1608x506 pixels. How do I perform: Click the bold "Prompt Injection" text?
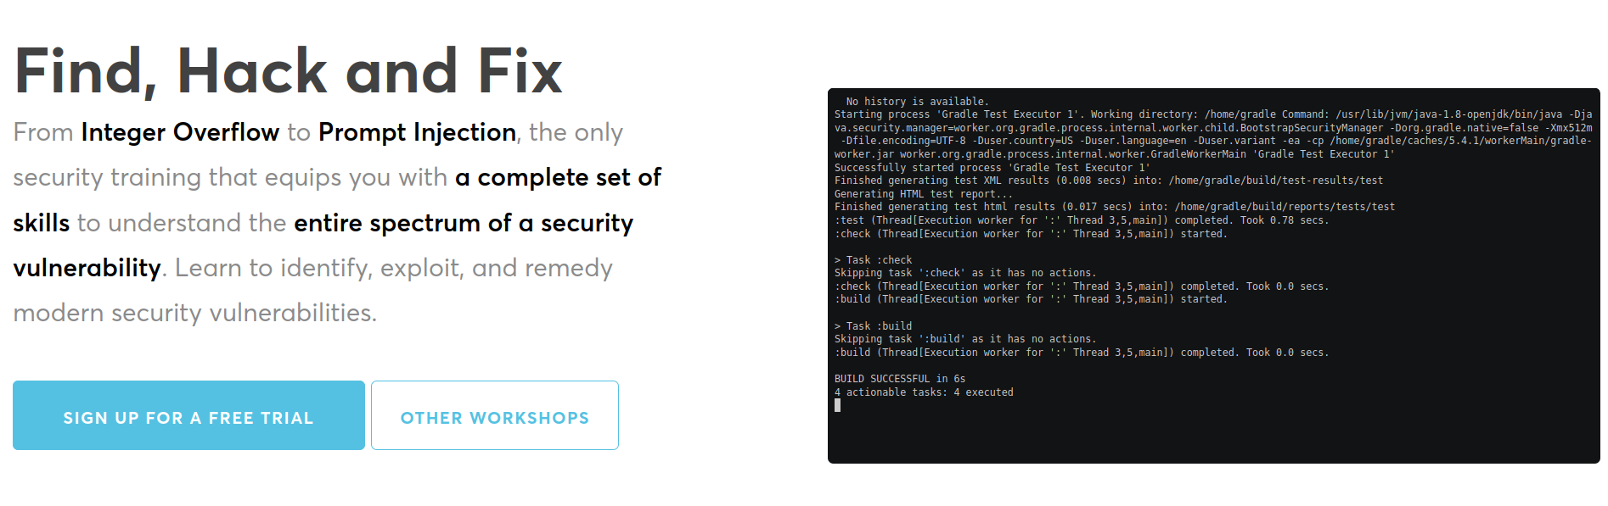(417, 132)
